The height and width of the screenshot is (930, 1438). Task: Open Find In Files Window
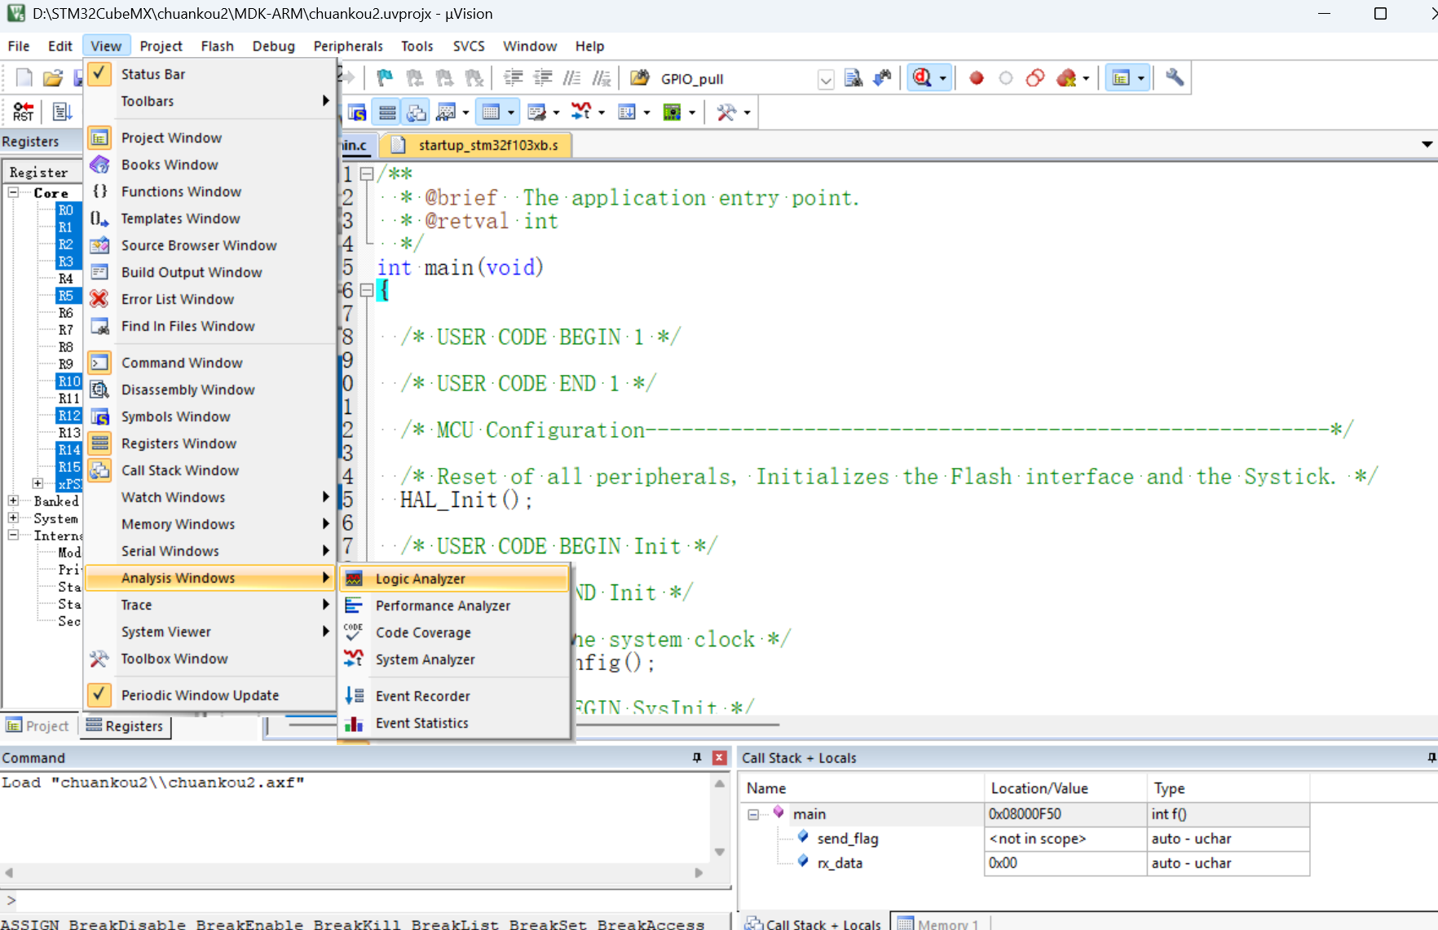pos(210,326)
